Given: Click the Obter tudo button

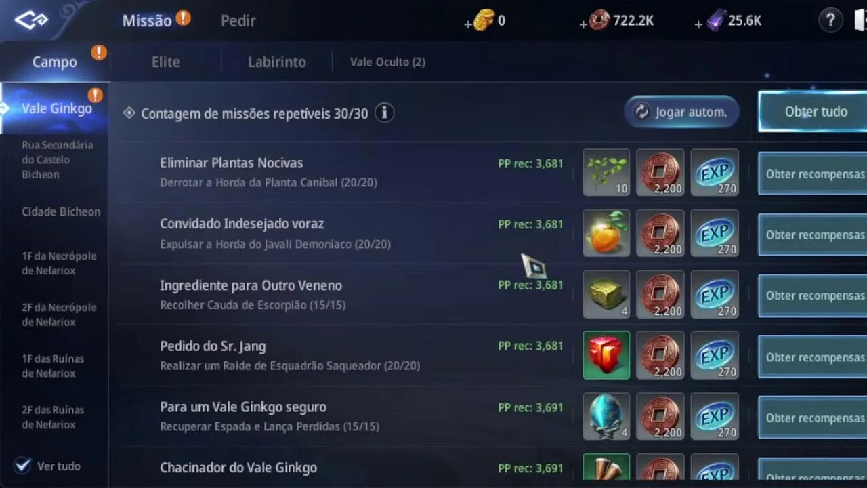Looking at the screenshot, I should [x=813, y=112].
